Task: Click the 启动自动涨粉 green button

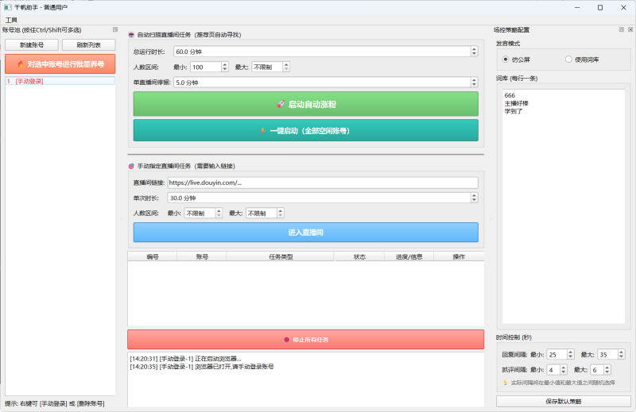Action: (306, 104)
